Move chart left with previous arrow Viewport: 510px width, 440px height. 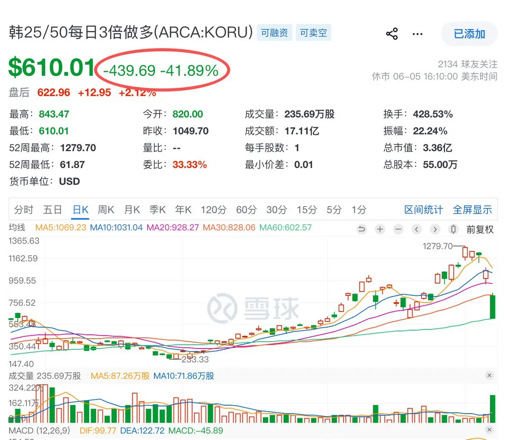[417, 229]
